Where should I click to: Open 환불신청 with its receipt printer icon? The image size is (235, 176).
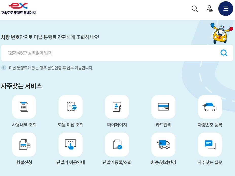24,144
